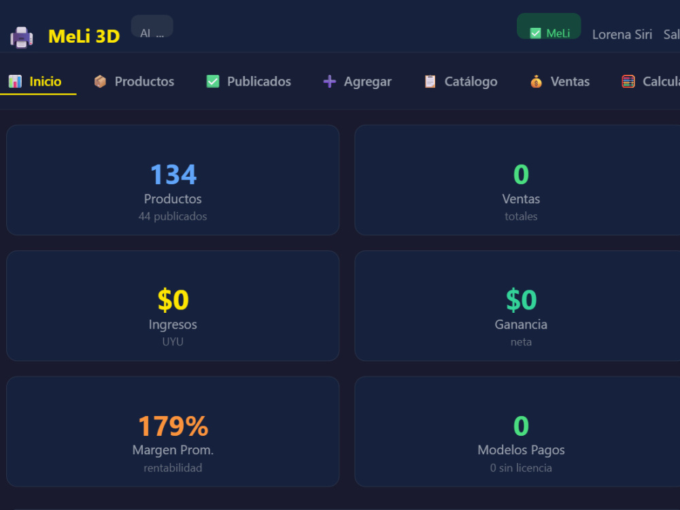Image resolution: width=680 pixels, height=510 pixels.
Task: Click the 'Modelos Pagos' label
Action: coord(521,451)
